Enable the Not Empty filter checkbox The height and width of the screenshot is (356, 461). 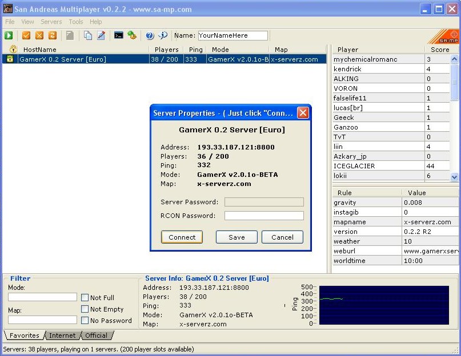tap(85, 309)
